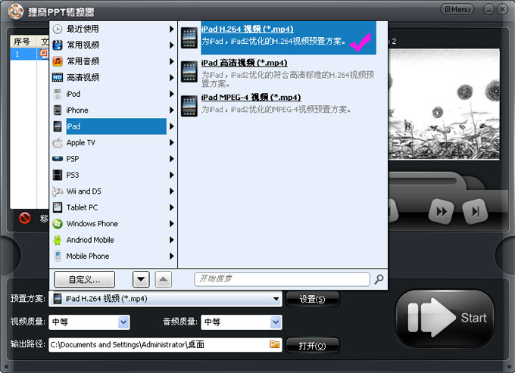Click the scroll-down arrow button beside 自定义
The width and height of the screenshot is (515, 373).
click(x=141, y=279)
